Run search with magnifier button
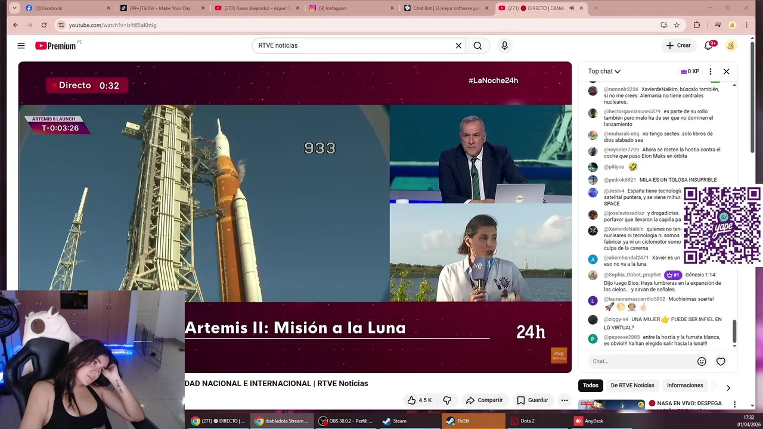This screenshot has height=429, width=763. tap(477, 46)
